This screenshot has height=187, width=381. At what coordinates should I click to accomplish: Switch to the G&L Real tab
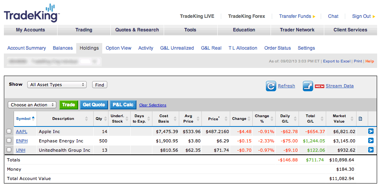coord(211,48)
